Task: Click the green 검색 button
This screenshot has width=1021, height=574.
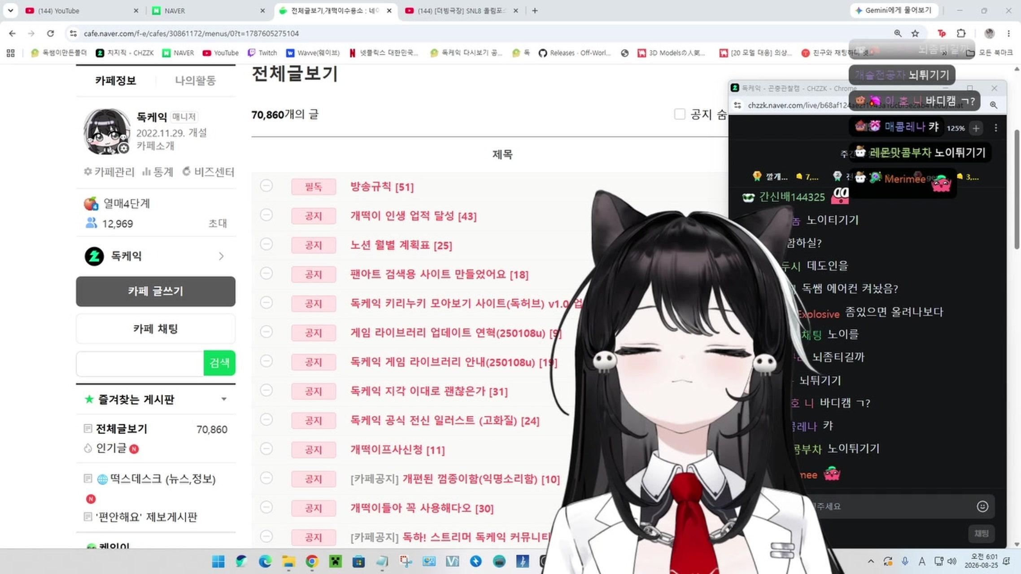Action: (x=219, y=363)
